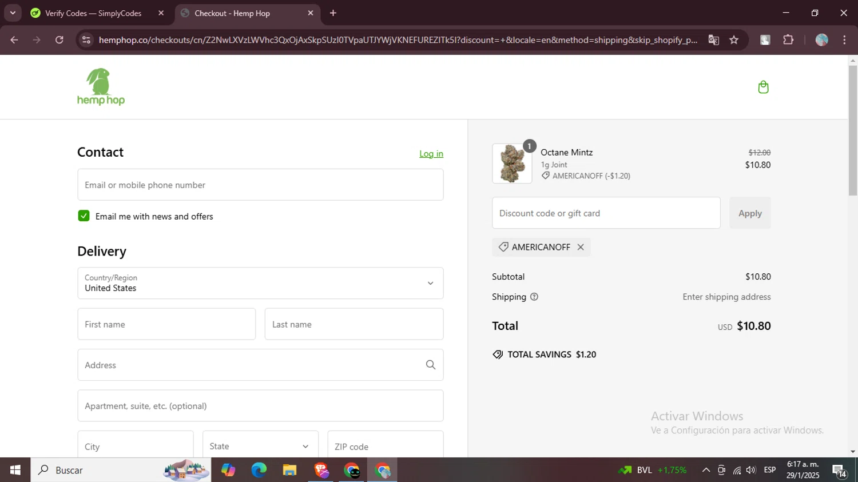Open Microsoft Edge from the taskbar
This screenshot has height=482, width=858.
pyautogui.click(x=259, y=470)
